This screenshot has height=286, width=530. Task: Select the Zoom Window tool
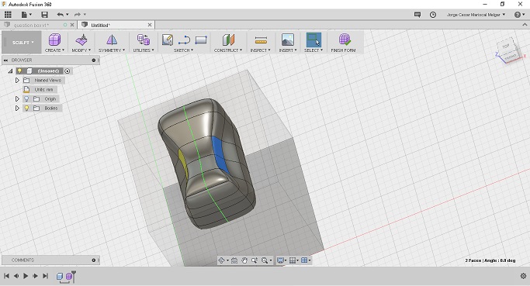click(255, 260)
